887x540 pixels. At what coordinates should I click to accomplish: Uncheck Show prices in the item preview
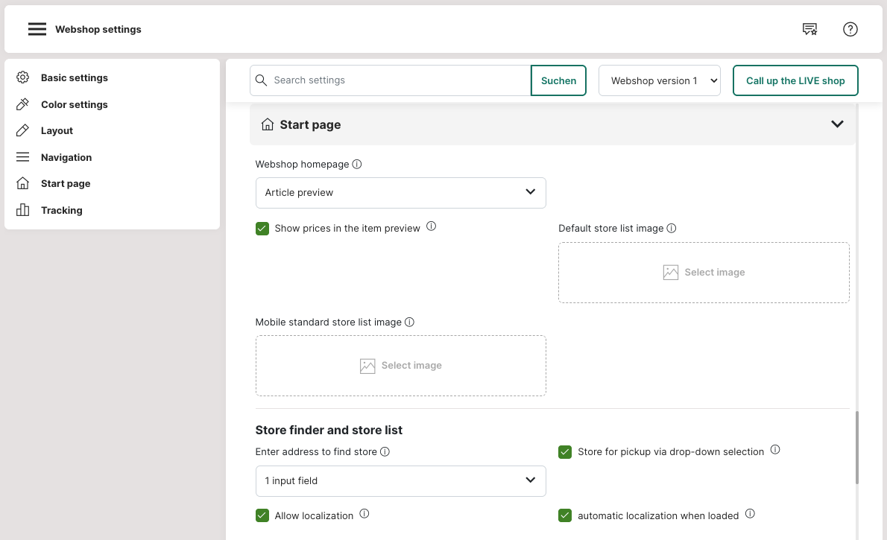tap(262, 229)
